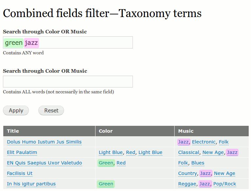The image size is (251, 191).
Task: Select the Classical music term link
Action: coord(189,152)
